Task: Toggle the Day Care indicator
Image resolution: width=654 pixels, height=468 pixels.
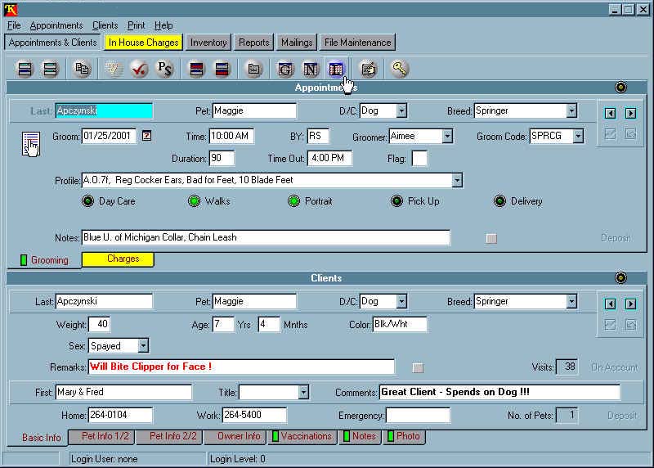Action: click(x=88, y=201)
